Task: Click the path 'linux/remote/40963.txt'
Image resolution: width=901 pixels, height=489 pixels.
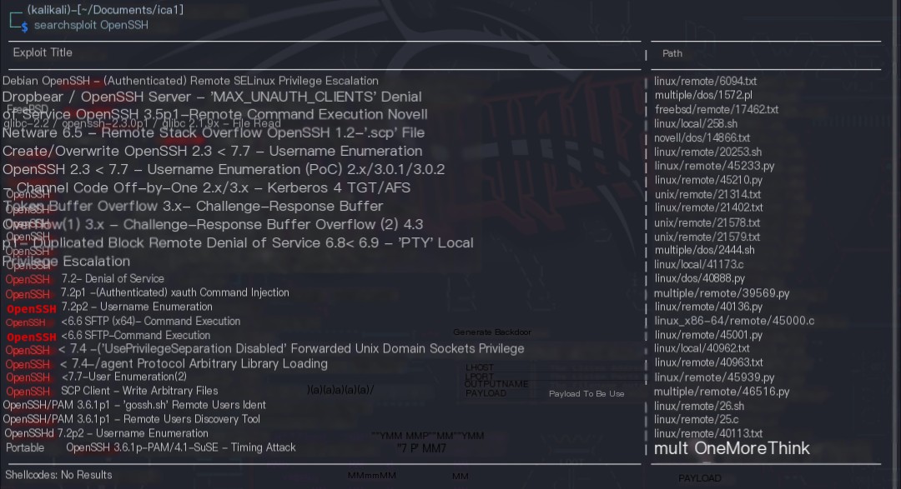Action: (x=708, y=362)
